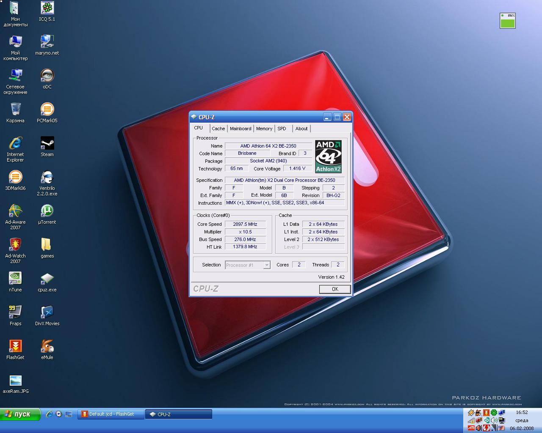Screen dimensions: 542x433
Task: Launch 3DMark06 desktop icon
Action: tap(15, 181)
